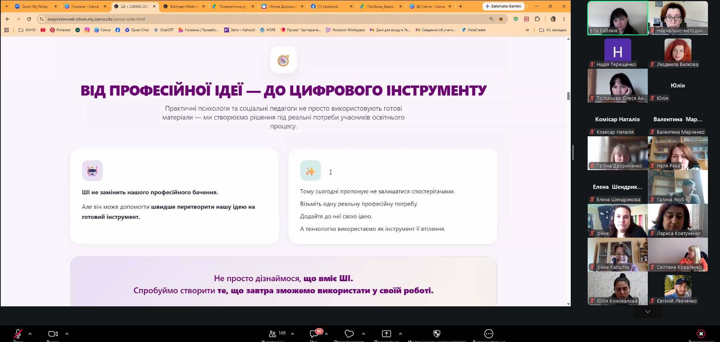This screenshot has width=720, height=342.
Task: Click the share screen icon
Action: pyautogui.click(x=387, y=333)
